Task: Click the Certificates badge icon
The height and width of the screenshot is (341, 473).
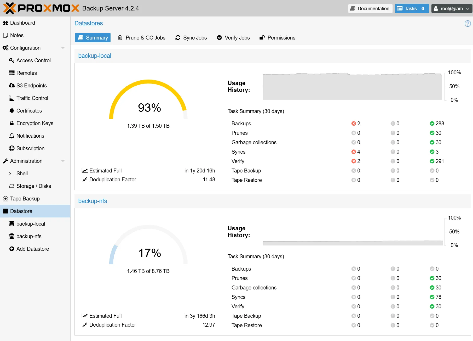Action: 11,111
